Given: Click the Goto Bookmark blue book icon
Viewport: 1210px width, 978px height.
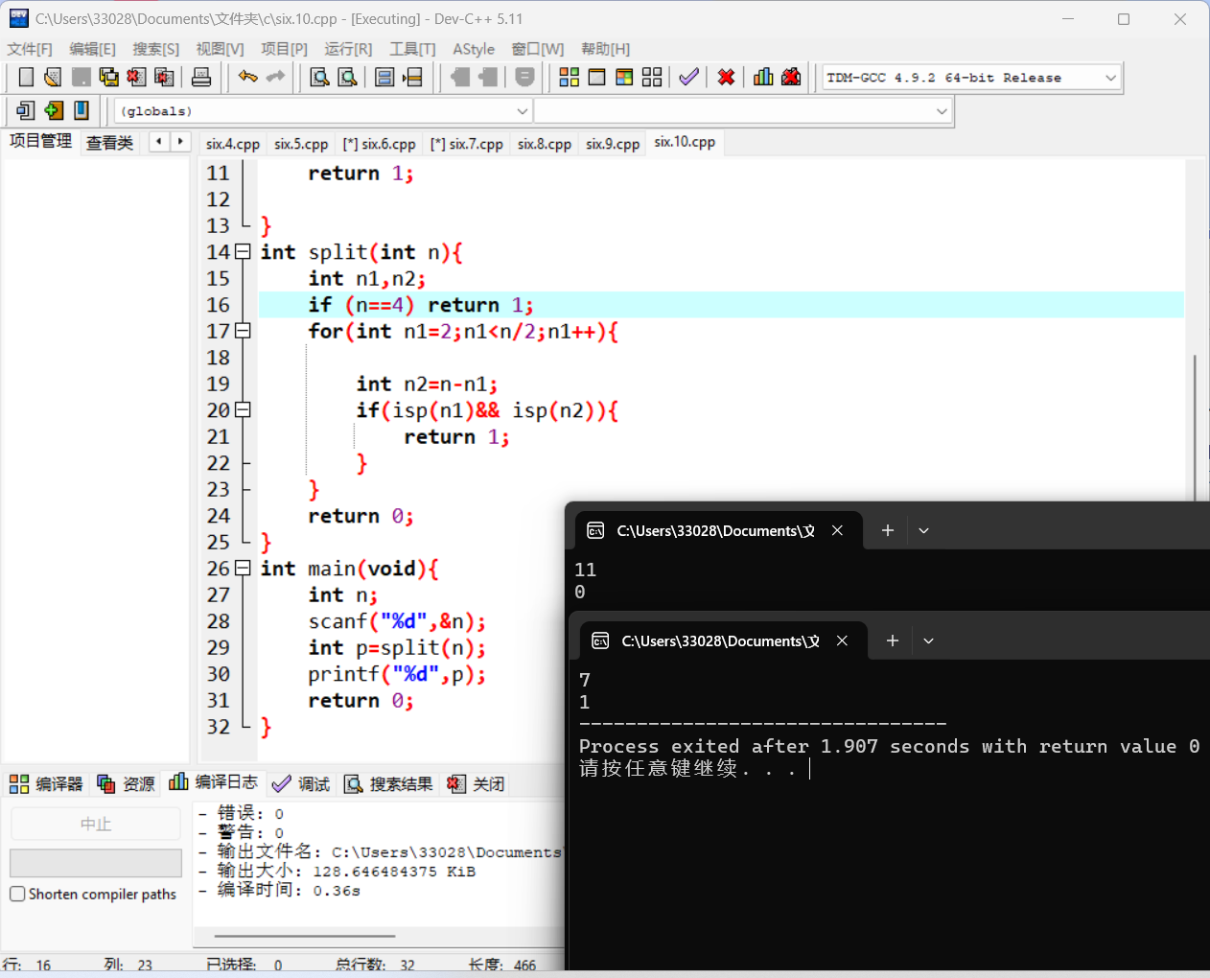Looking at the screenshot, I should (x=81, y=111).
